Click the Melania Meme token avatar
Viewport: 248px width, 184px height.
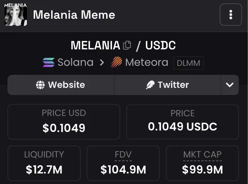pyautogui.click(x=16, y=15)
